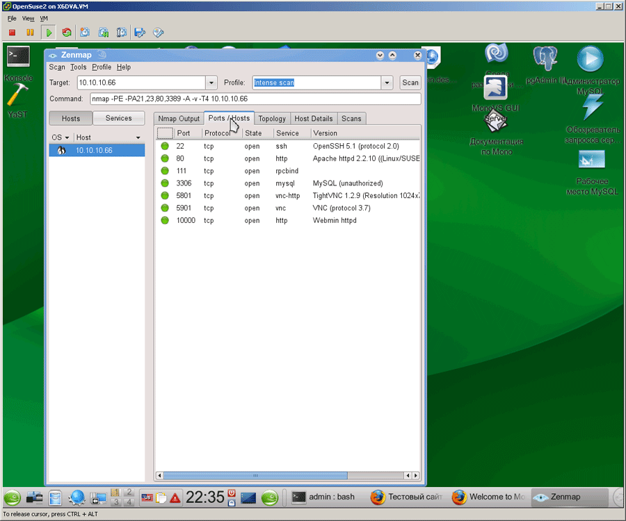Revert to snapshot toolbar icon
The width and height of the screenshot is (626, 521).
(x=104, y=32)
